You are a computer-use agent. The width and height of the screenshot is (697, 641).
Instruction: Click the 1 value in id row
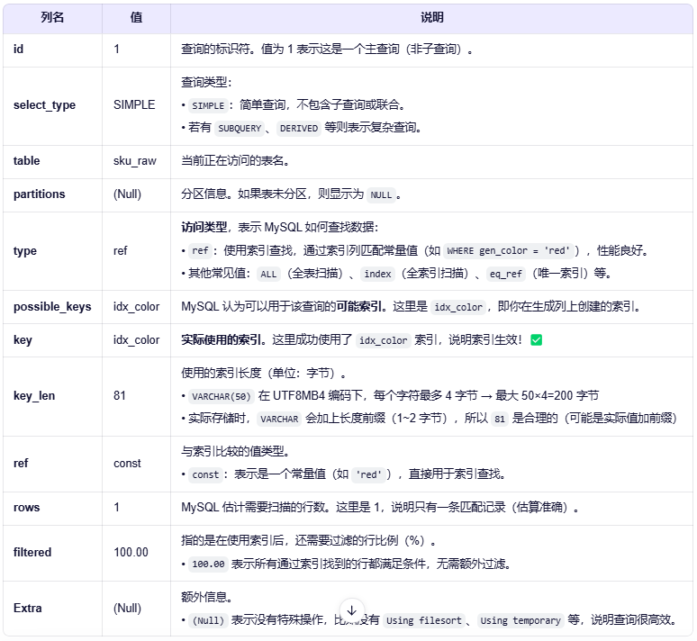pyautogui.click(x=116, y=49)
